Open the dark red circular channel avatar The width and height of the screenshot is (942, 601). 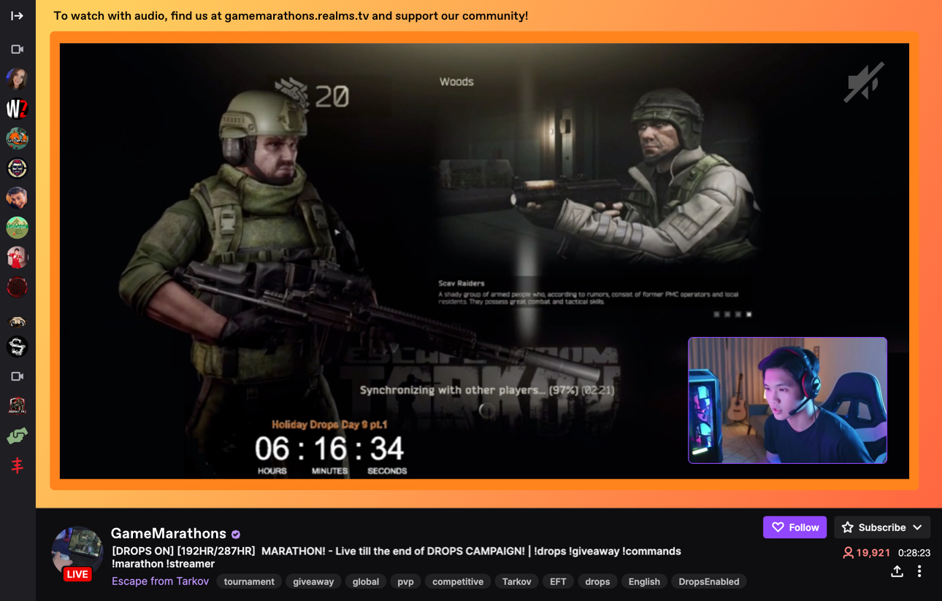click(18, 287)
